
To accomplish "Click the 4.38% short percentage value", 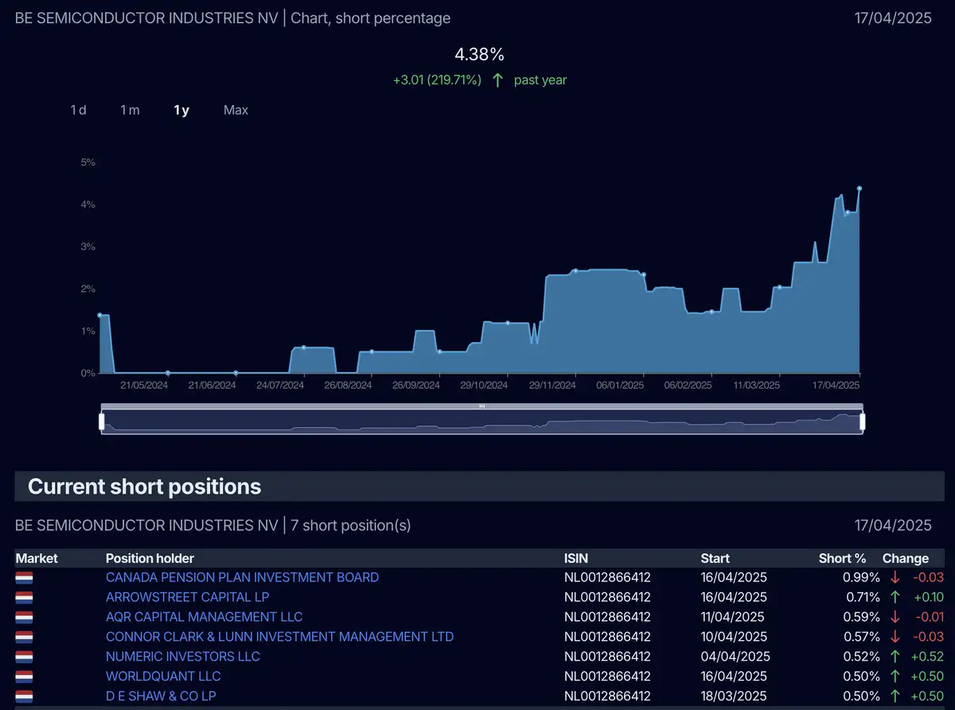I will pos(479,55).
